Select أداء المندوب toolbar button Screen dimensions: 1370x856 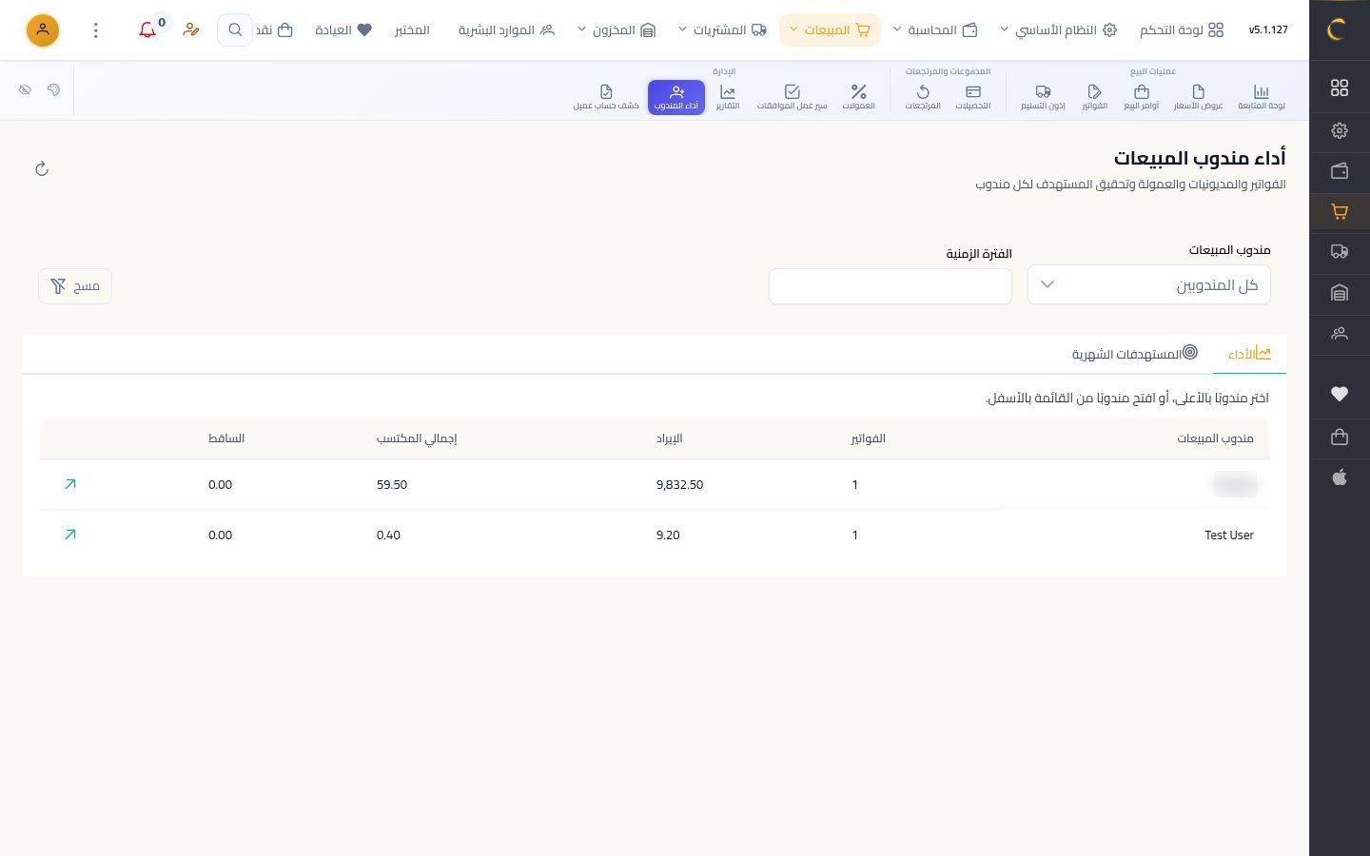pos(676,96)
